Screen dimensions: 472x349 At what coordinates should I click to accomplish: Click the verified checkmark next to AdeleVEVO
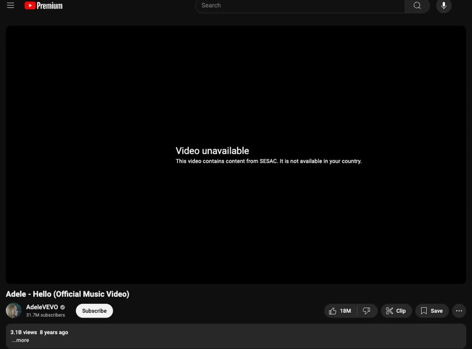point(62,307)
